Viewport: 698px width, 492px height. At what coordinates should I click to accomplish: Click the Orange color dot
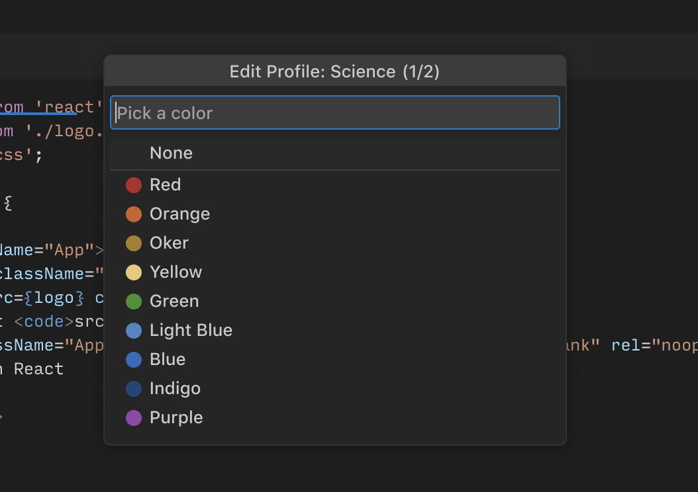pos(134,214)
